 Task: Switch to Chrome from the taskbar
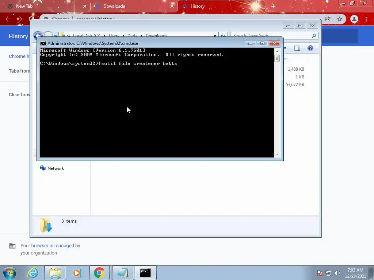[99, 273]
